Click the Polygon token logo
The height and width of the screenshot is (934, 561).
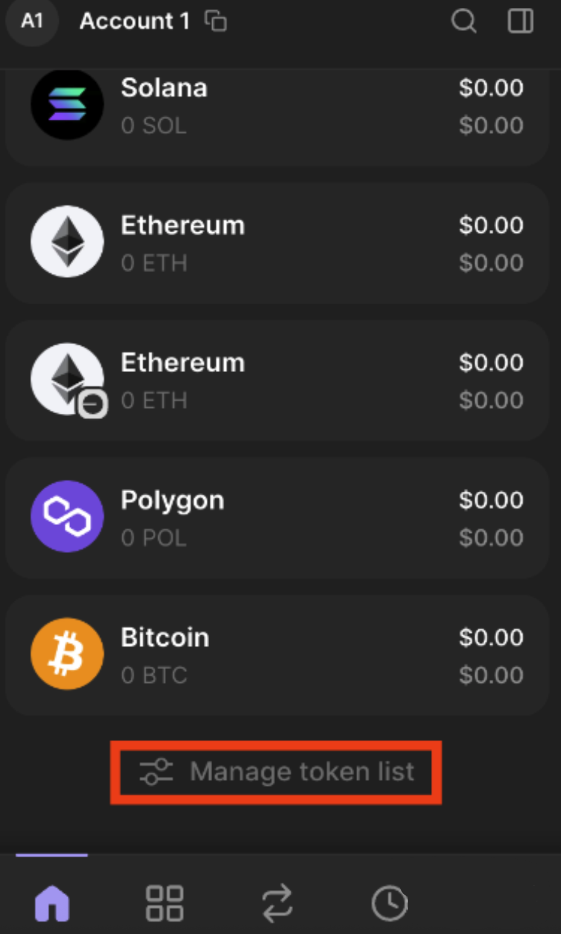pos(67,516)
